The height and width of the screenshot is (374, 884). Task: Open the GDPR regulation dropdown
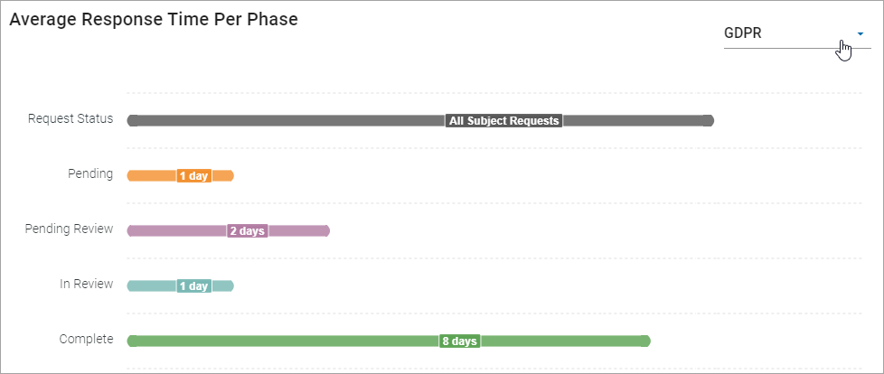(x=786, y=33)
